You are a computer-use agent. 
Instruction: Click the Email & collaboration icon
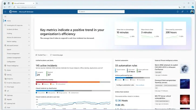coord(5,83)
